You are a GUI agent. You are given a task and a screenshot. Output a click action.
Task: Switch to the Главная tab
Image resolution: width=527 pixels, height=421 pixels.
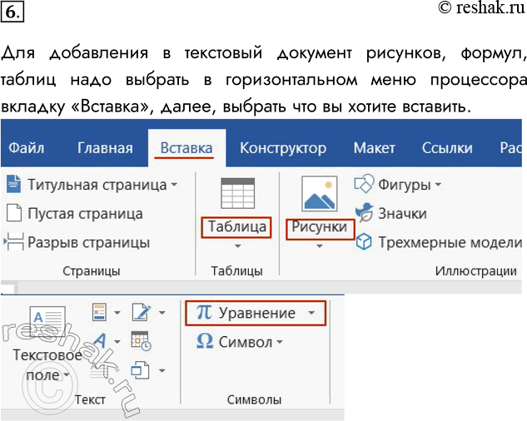[x=105, y=148]
